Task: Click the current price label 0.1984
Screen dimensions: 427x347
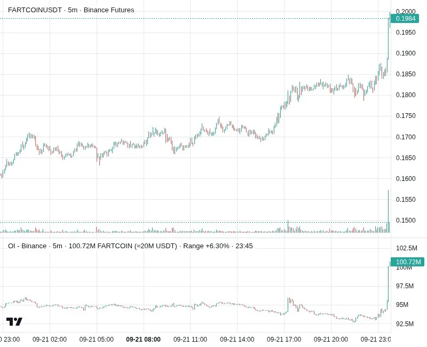Action: click(x=405, y=19)
